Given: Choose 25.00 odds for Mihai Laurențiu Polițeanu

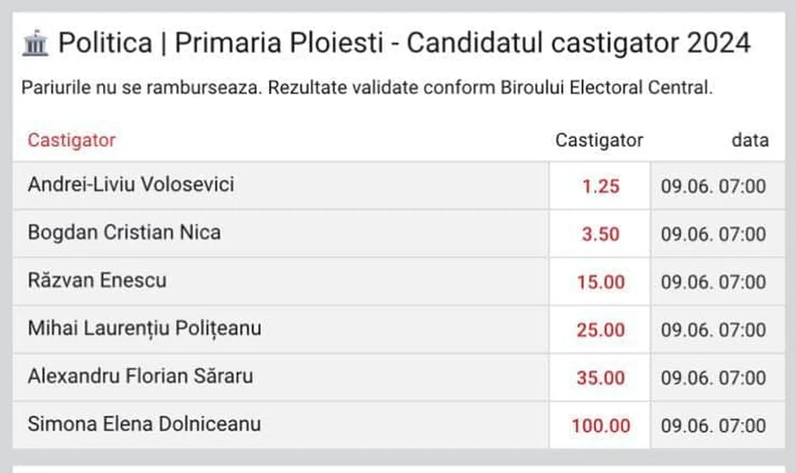Looking at the screenshot, I should coord(600,330).
